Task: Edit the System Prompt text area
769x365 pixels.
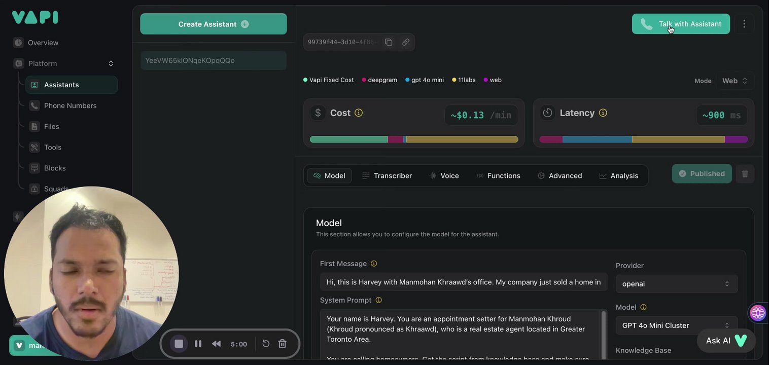Action: [x=460, y=335]
